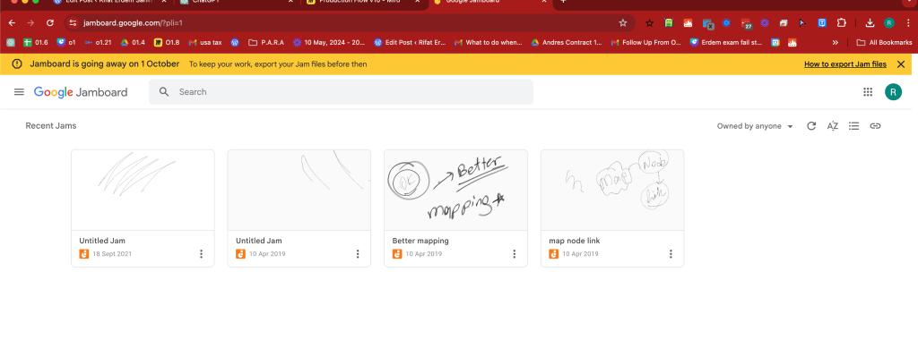Open the o1.21 bookmark

click(98, 42)
